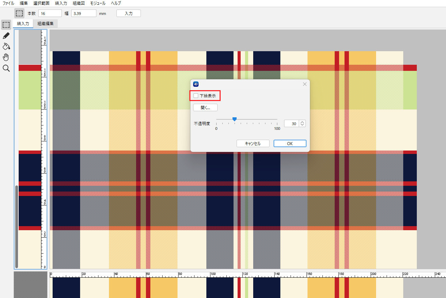
Task: Open the ファイル menu
Action: click(8, 3)
